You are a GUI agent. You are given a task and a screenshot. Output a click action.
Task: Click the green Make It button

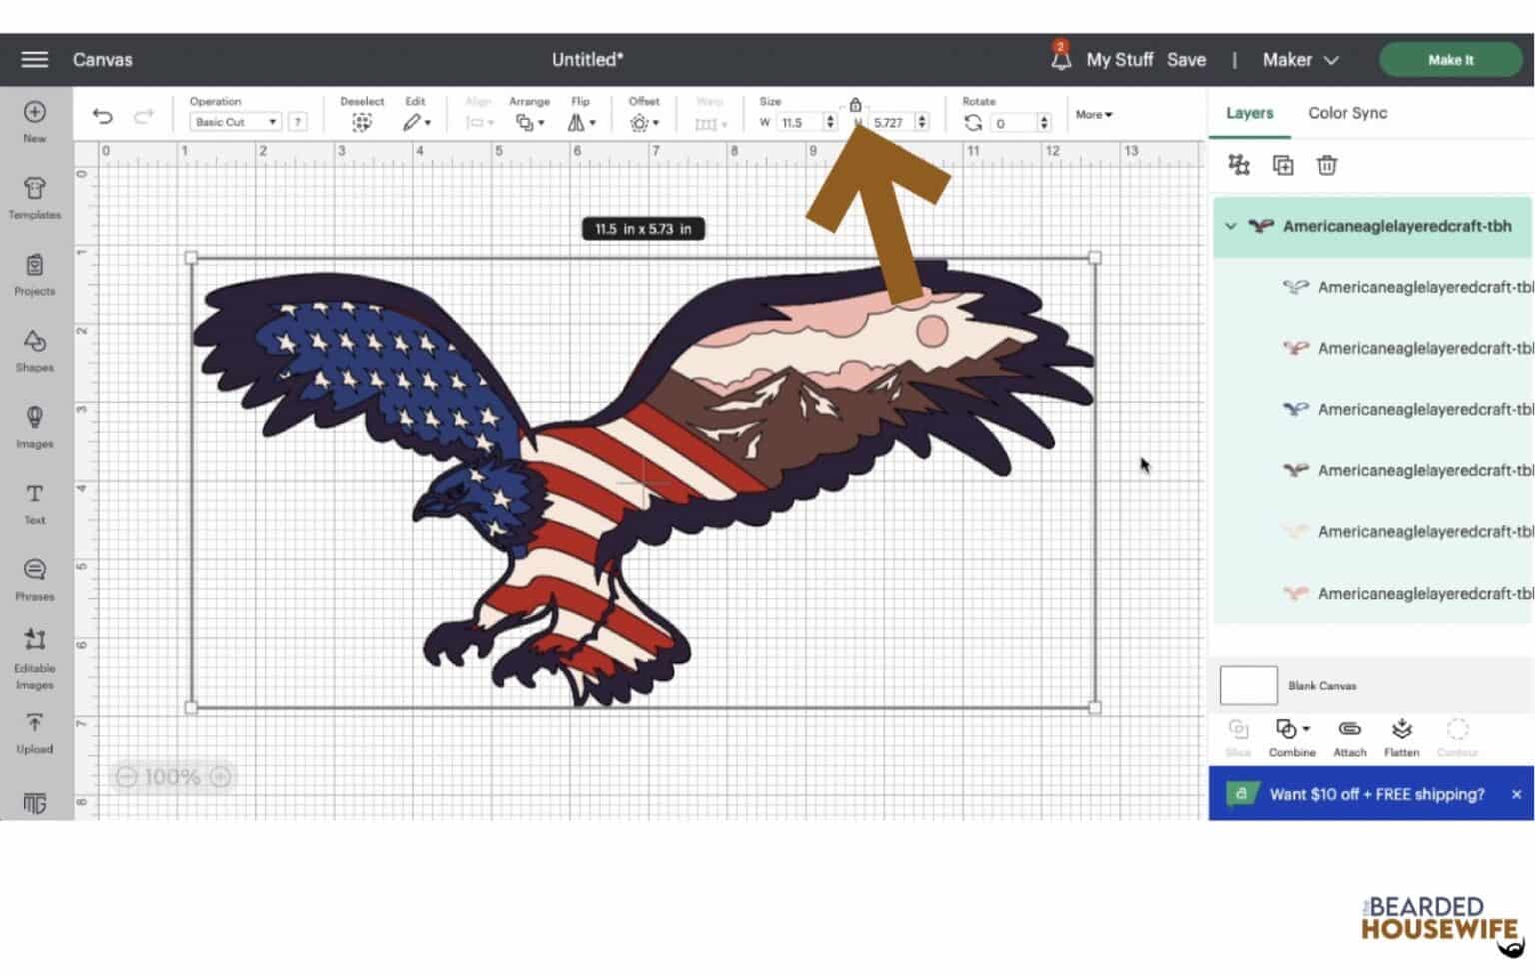pyautogui.click(x=1450, y=59)
